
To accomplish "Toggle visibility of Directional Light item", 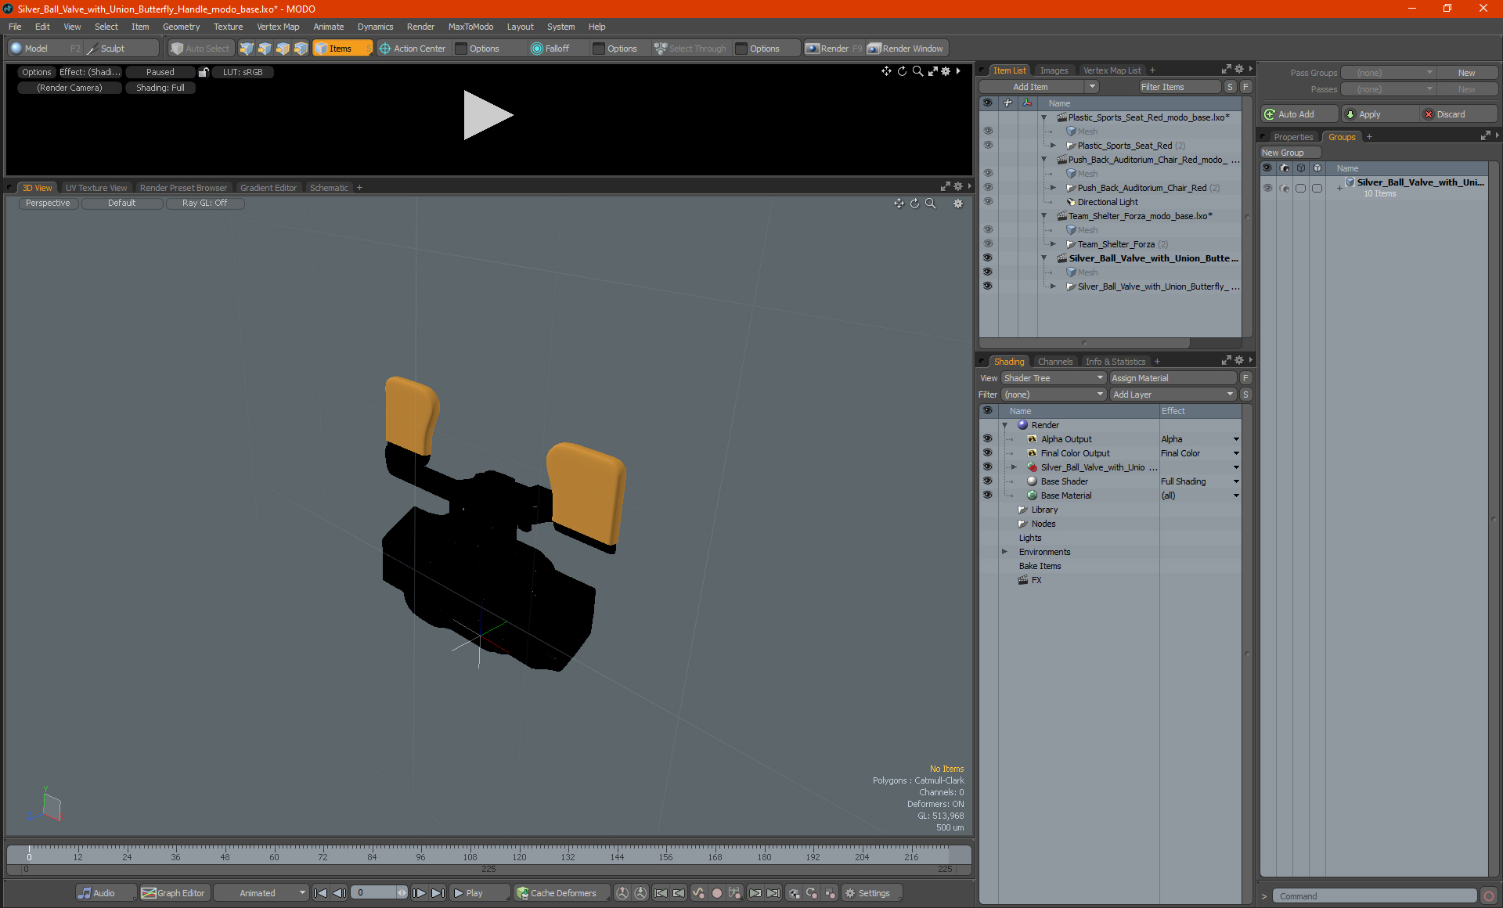I will [987, 202].
